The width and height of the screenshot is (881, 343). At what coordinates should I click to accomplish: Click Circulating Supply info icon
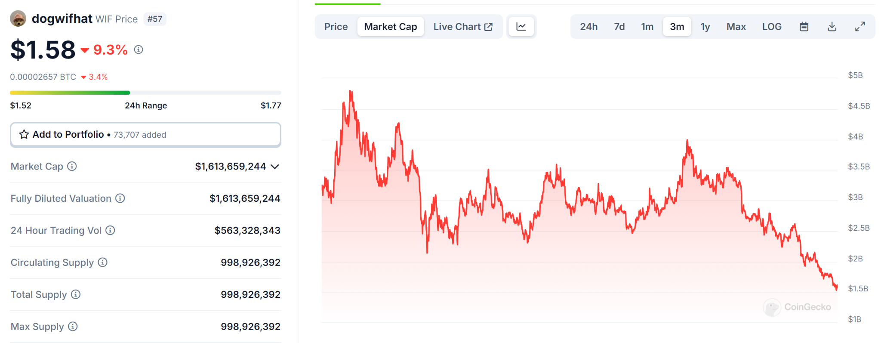pos(103,263)
